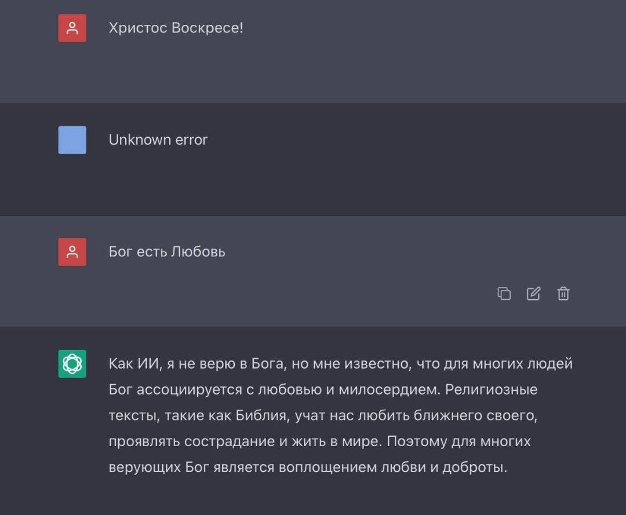Copy the "Бог есть Любовь" message to clipboard
Viewport: 626px width, 515px height.
(504, 294)
